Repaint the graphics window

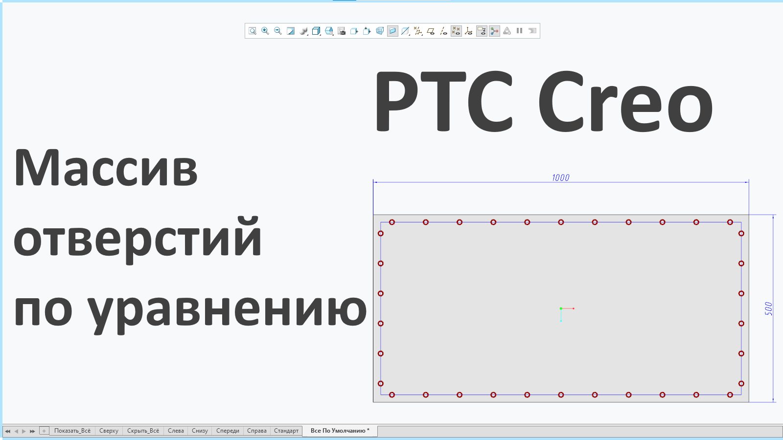pyautogui.click(x=290, y=31)
